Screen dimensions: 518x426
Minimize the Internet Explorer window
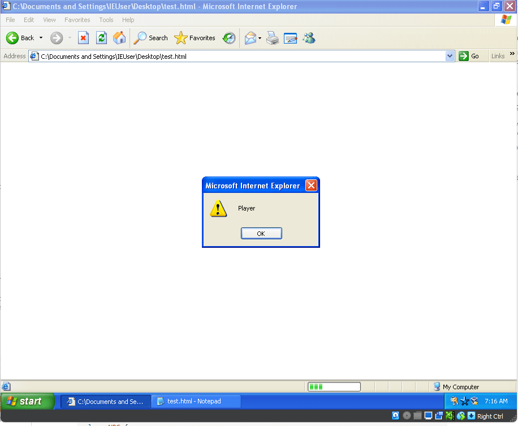pyautogui.click(x=483, y=6)
